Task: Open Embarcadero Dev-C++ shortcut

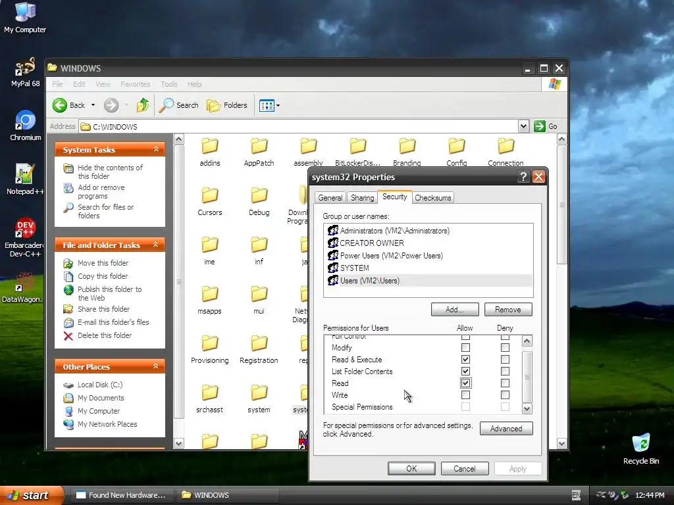Action: (x=24, y=237)
